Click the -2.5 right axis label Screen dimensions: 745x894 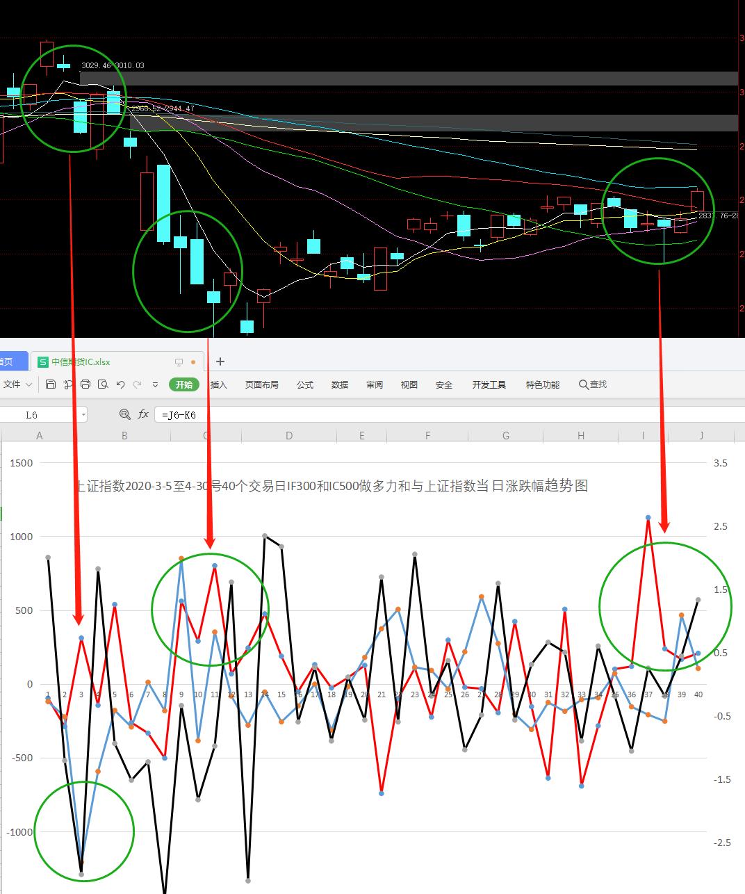[722, 843]
